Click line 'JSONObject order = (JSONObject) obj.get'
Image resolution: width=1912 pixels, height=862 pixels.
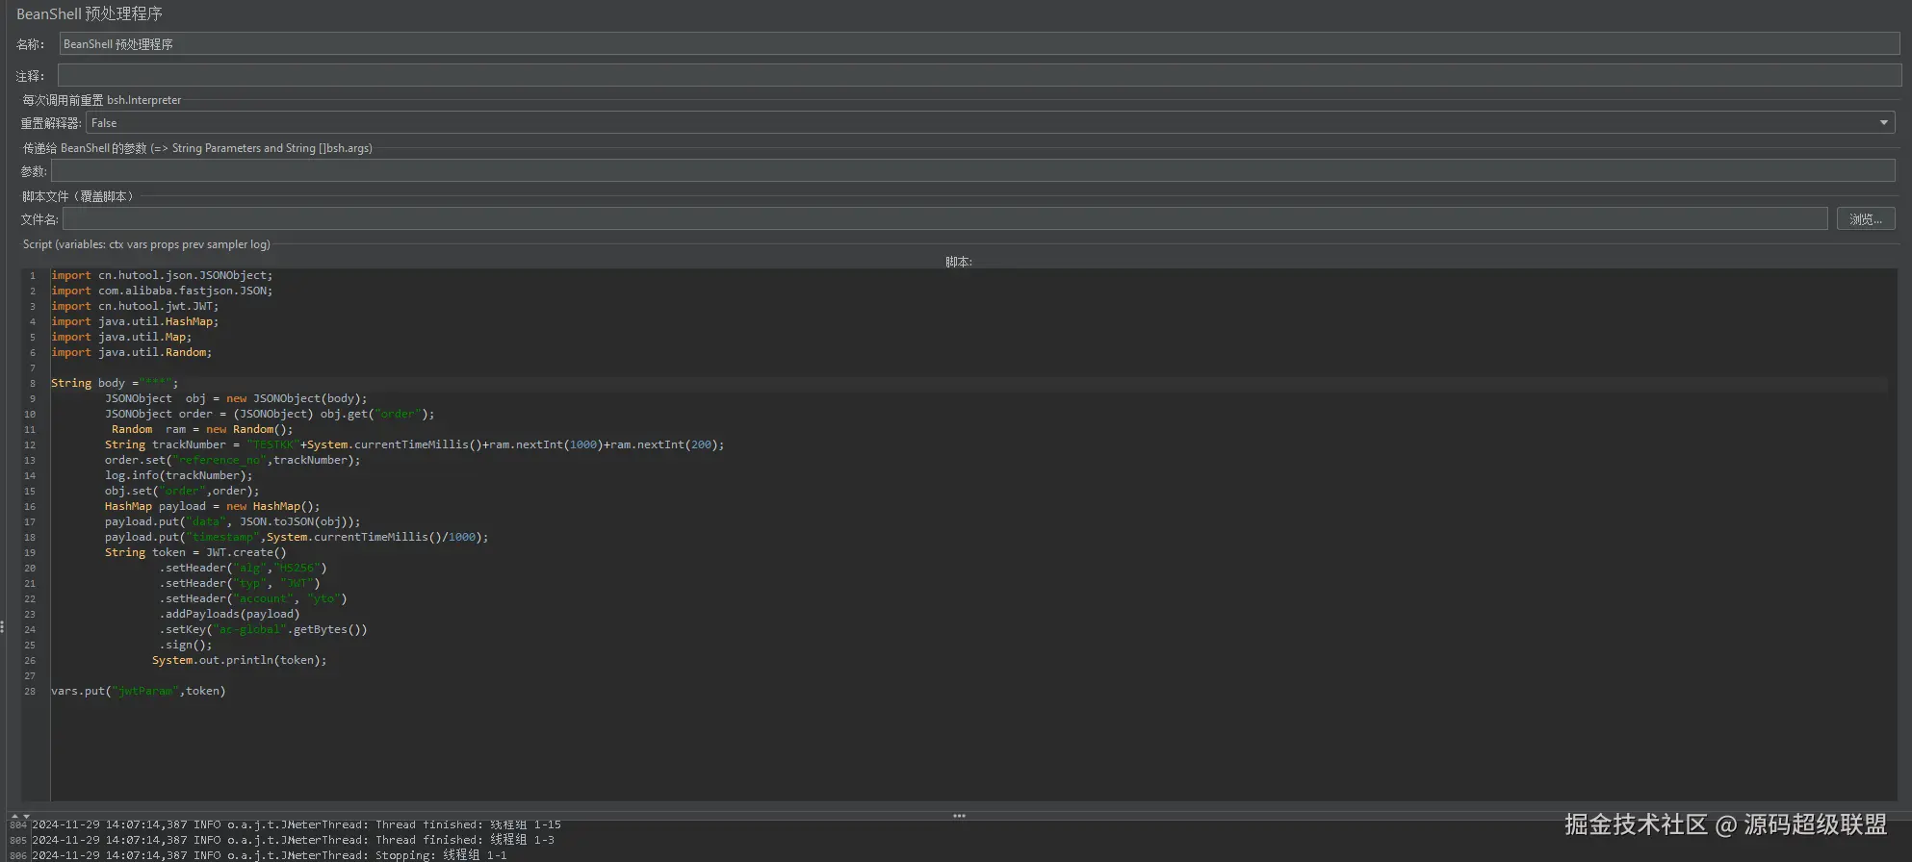click(x=270, y=414)
